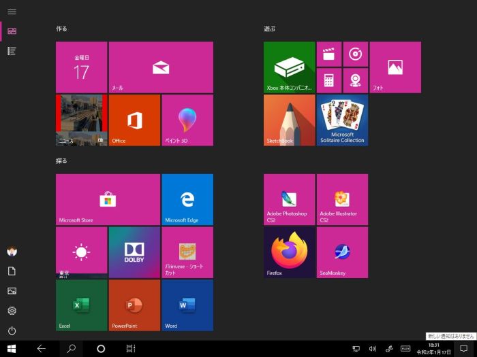Screen dimensions: 477x357
Task: Open the Calculator small tile
Action: tap(328, 80)
